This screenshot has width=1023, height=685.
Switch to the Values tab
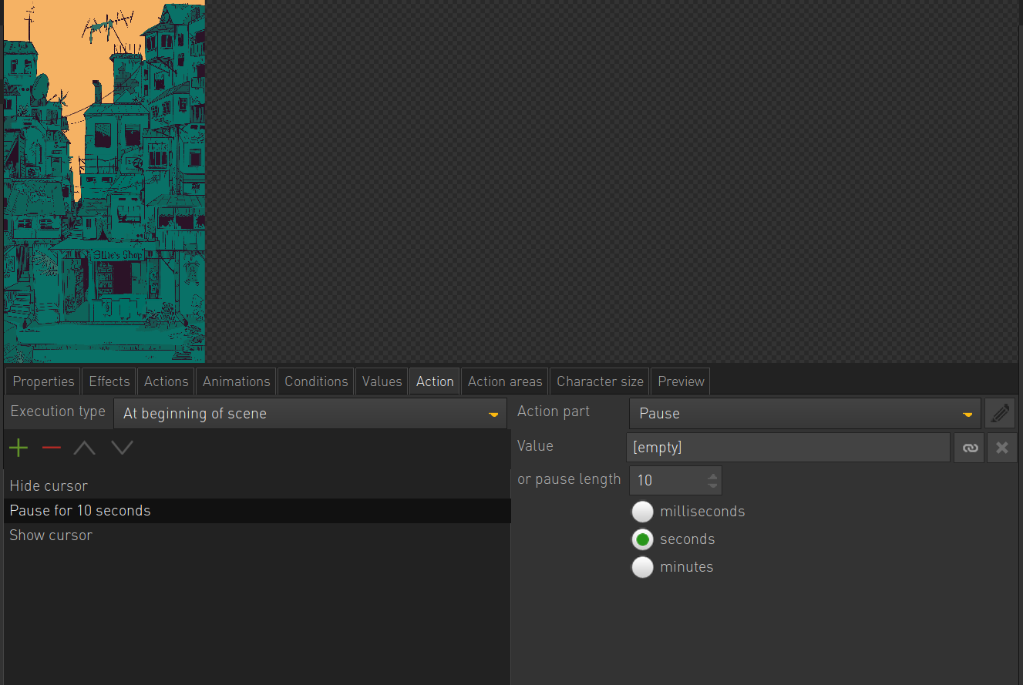tap(382, 381)
